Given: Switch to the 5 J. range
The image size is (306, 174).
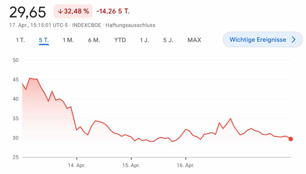Looking at the screenshot, I should point(168,40).
